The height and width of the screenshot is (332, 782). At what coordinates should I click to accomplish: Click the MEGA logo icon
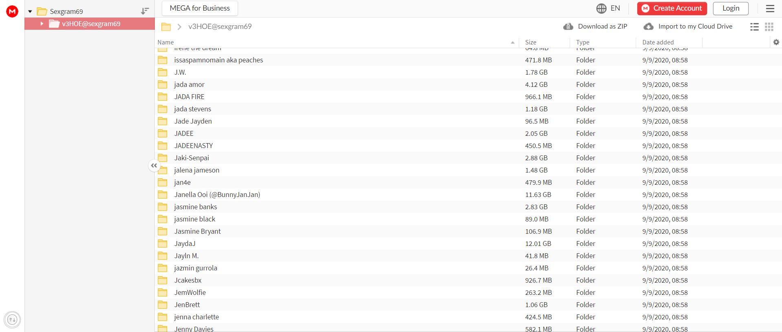pyautogui.click(x=12, y=11)
